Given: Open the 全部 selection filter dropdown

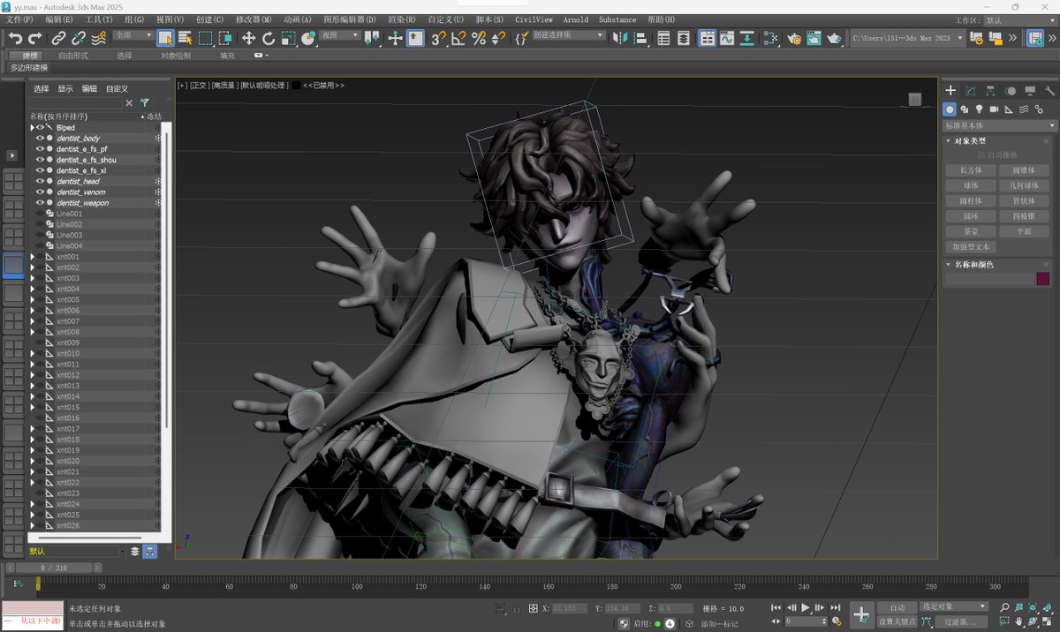Looking at the screenshot, I should coord(132,35).
